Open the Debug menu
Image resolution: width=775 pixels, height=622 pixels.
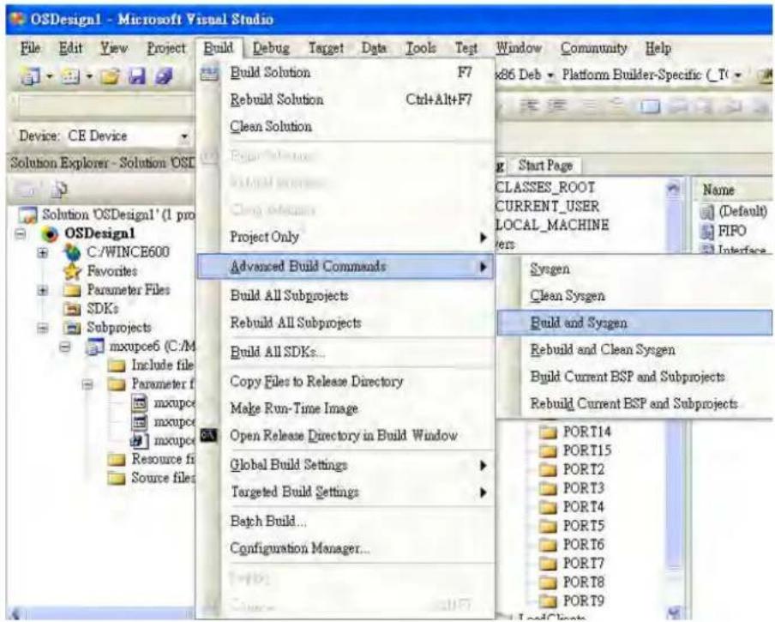pos(271,48)
